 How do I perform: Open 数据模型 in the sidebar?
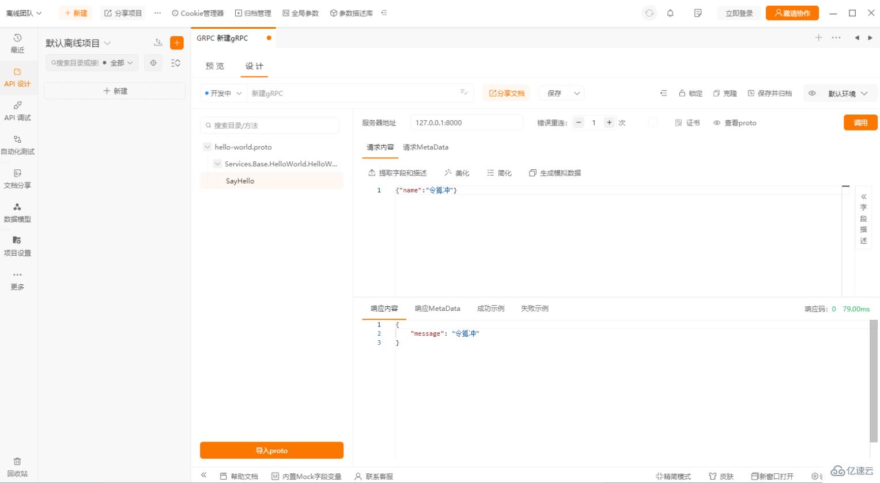click(x=17, y=212)
